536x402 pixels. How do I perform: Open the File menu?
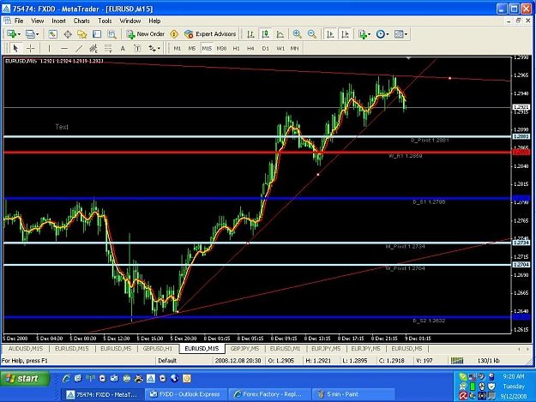[x=19, y=21]
